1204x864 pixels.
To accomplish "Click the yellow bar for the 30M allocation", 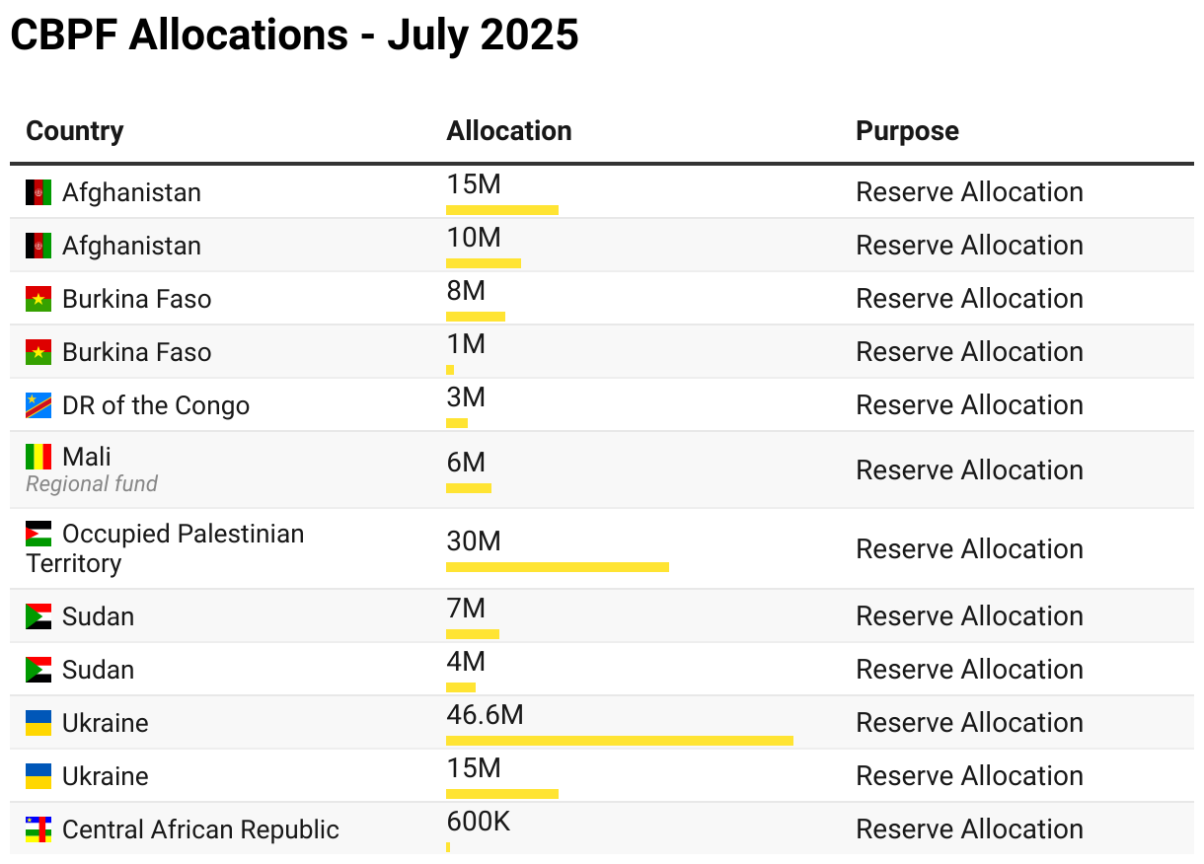I will pyautogui.click(x=557, y=567).
